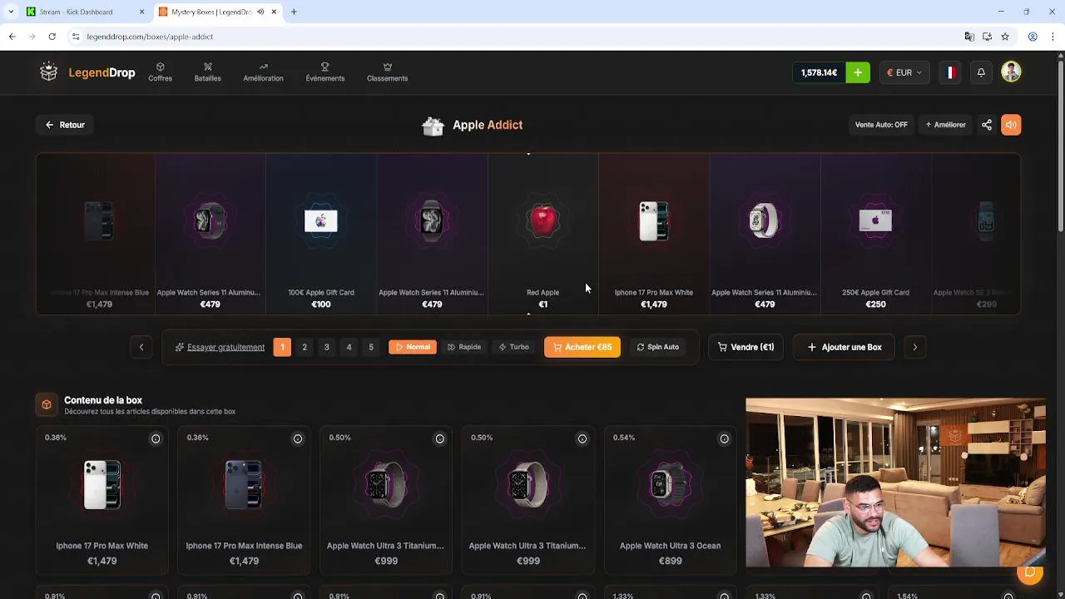The image size is (1065, 599).
Task: Click Ajouter une Box button
Action: click(x=844, y=347)
